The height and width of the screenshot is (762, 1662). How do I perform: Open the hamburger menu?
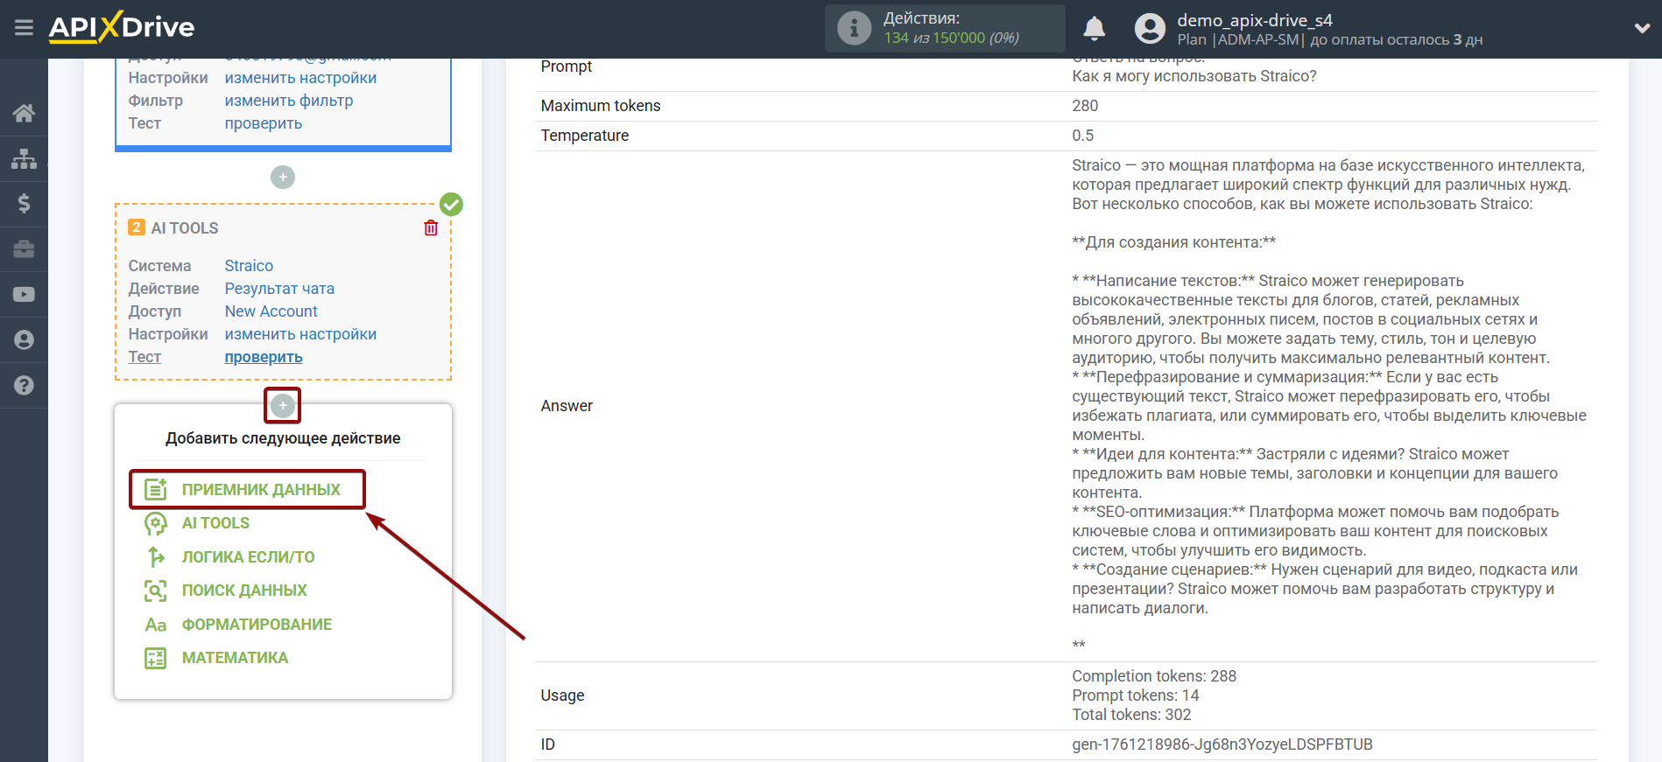[x=24, y=28]
